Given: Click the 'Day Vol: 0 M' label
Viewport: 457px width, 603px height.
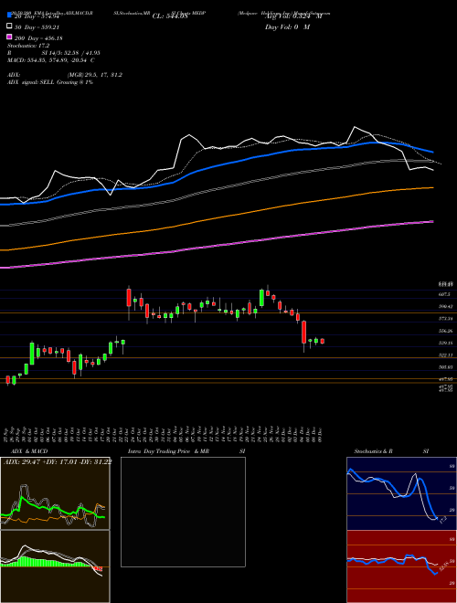Looking at the screenshot, I should [x=287, y=26].
